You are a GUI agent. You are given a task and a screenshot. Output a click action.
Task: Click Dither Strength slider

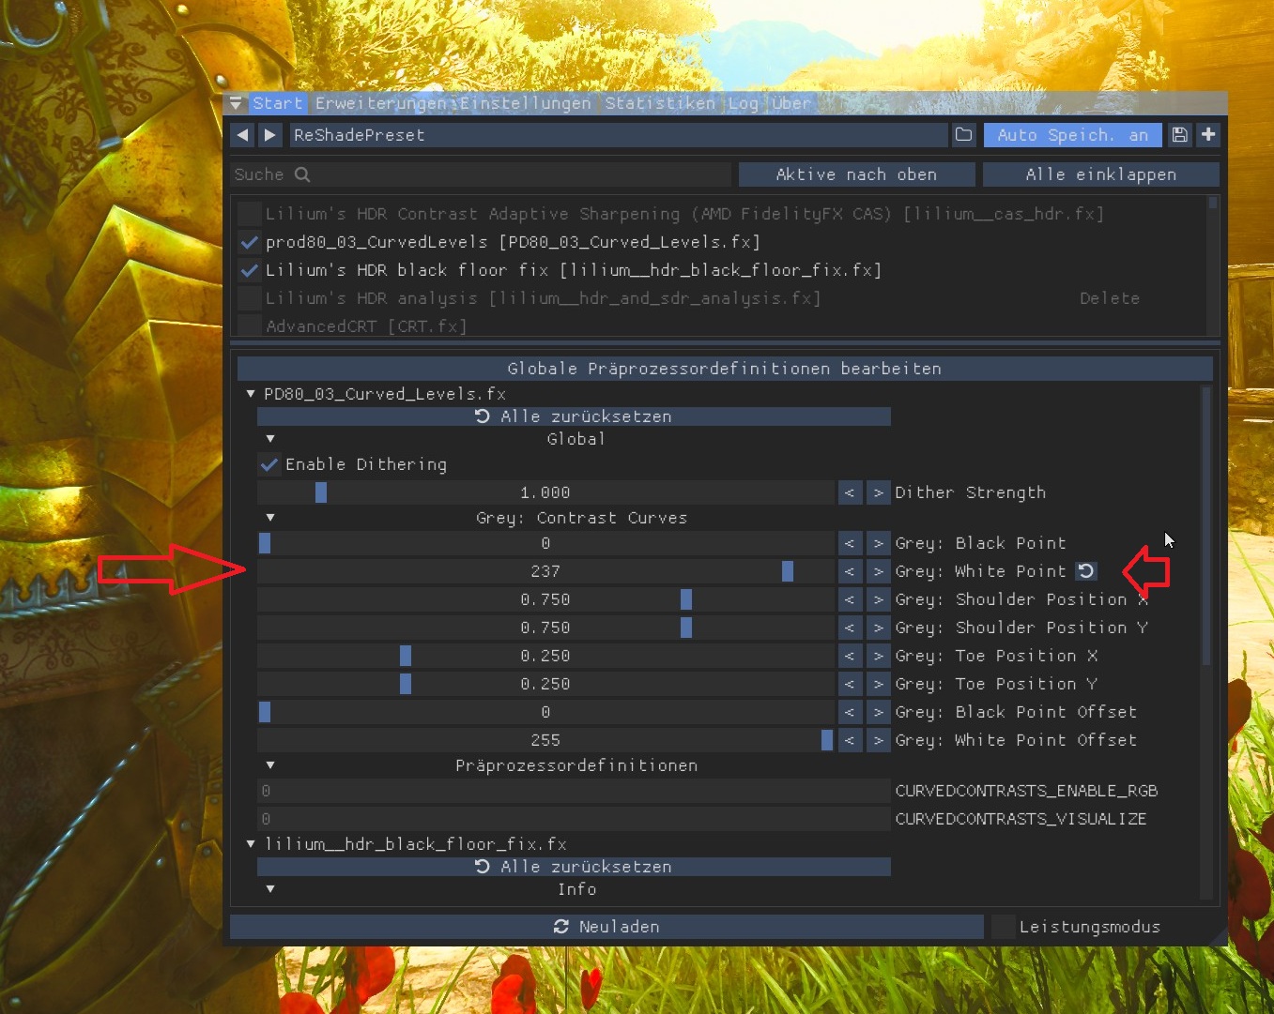[x=545, y=492]
